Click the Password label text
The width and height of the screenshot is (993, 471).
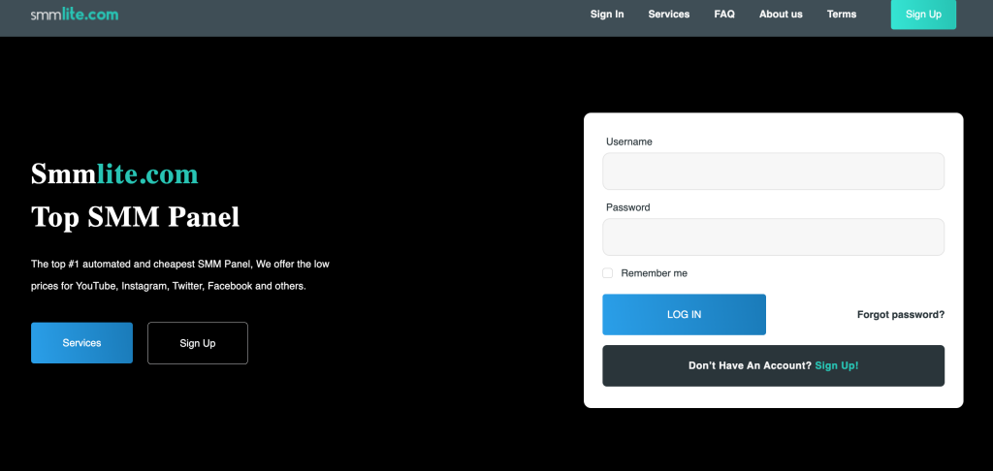627,207
